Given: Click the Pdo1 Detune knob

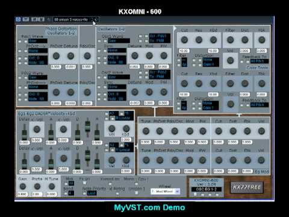Looking at the screenshot, I should tap(70, 56).
